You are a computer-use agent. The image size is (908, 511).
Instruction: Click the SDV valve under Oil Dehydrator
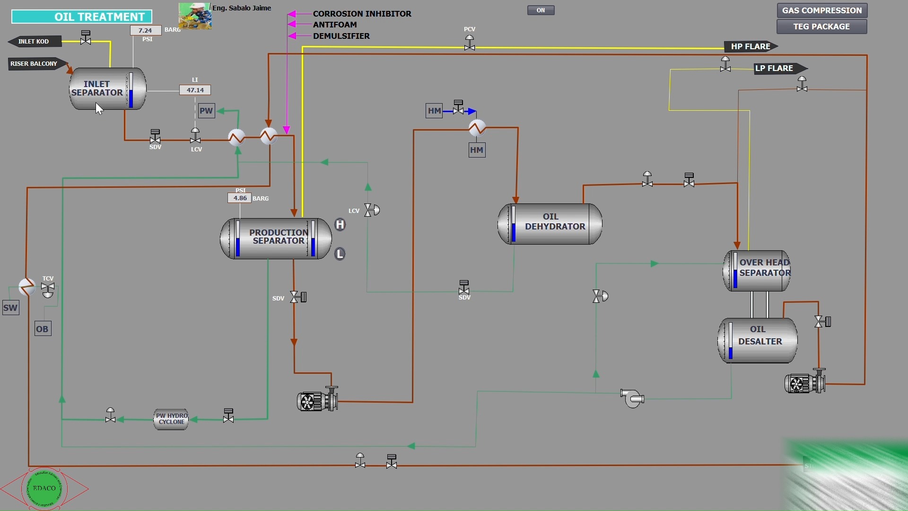tap(464, 287)
